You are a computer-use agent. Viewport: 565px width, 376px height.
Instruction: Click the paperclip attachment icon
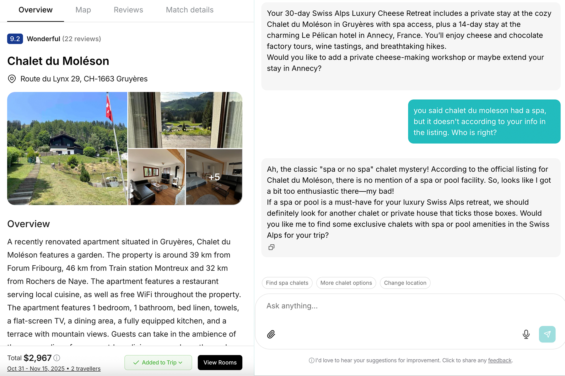tap(271, 334)
